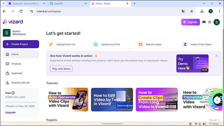Play the Try Demo Here video thumbnail
The width and height of the screenshot is (224, 126).
point(192,63)
